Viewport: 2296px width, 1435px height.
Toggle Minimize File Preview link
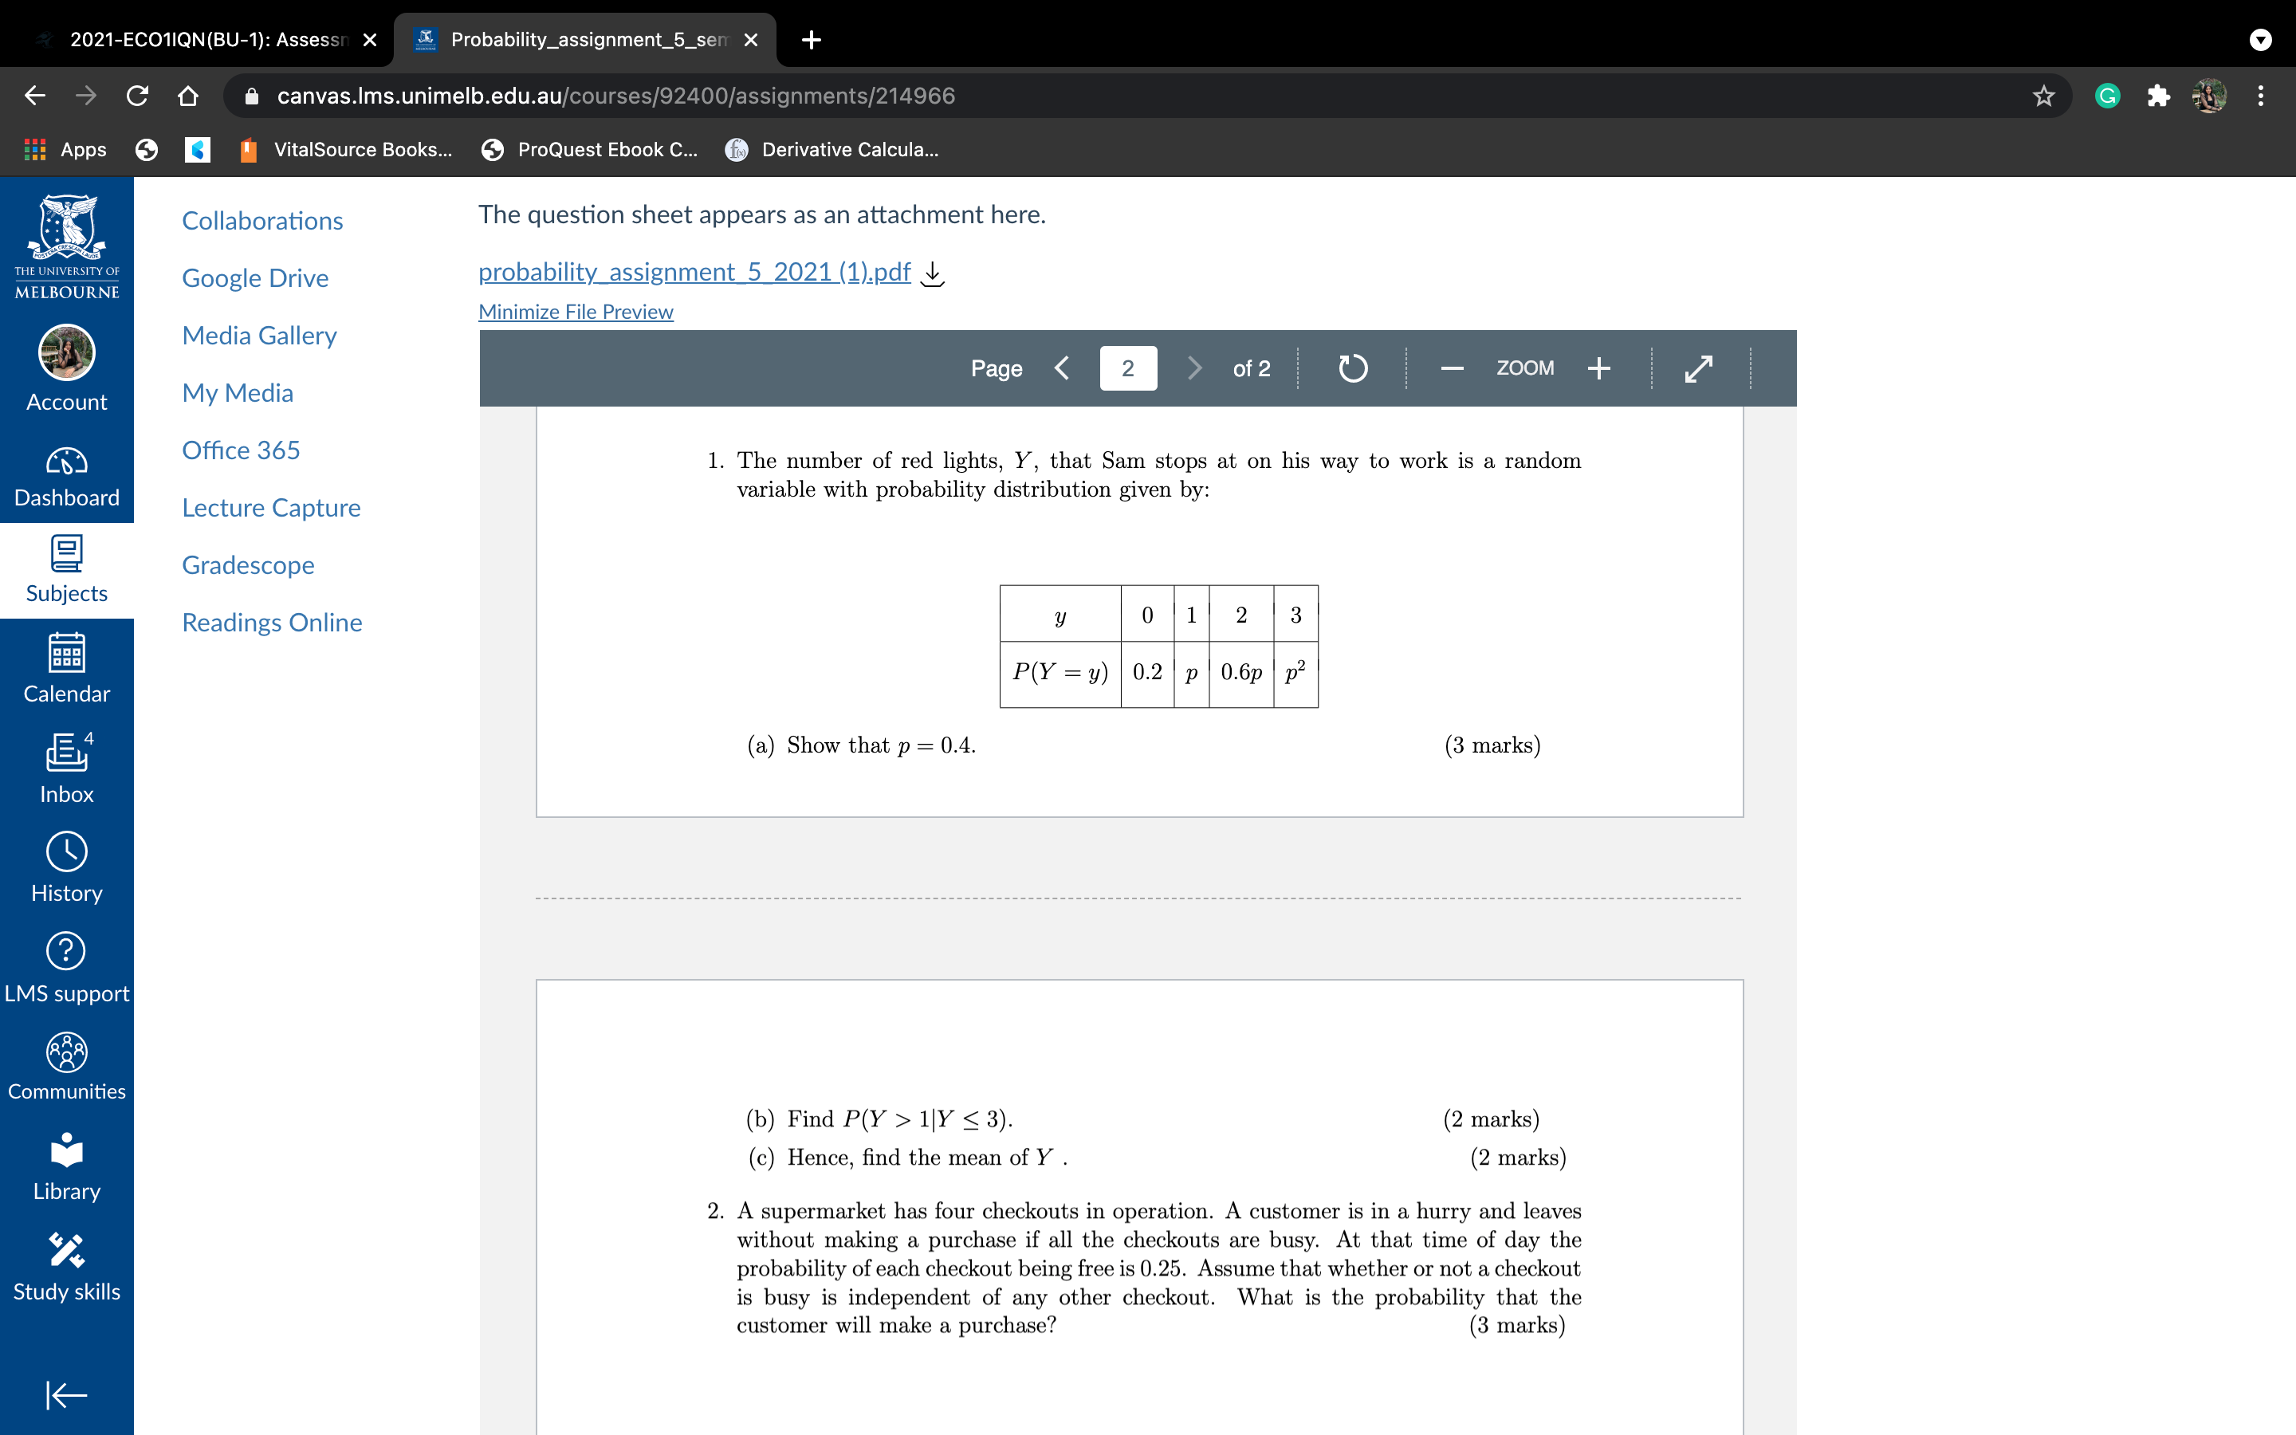pyautogui.click(x=576, y=311)
